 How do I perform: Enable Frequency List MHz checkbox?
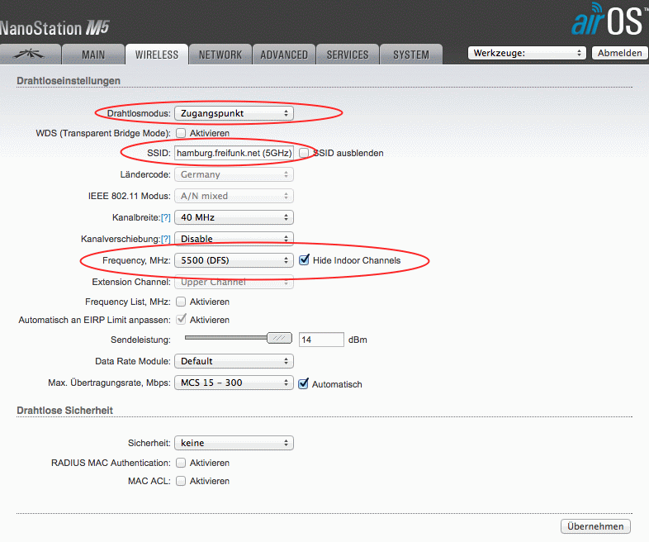pyautogui.click(x=181, y=302)
